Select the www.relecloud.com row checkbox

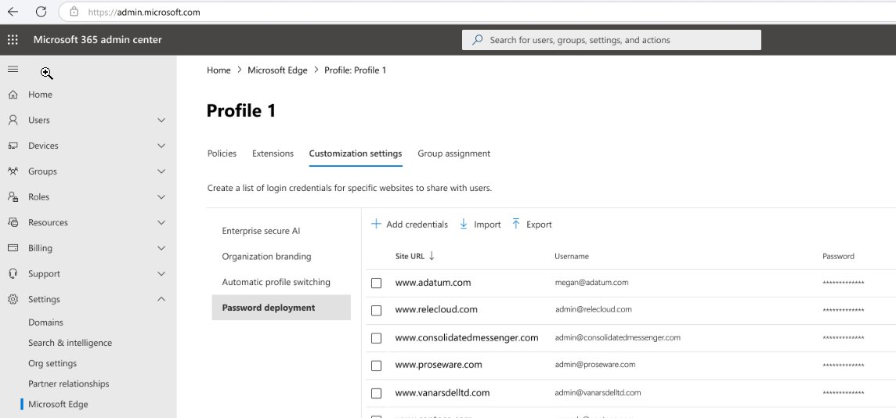pyautogui.click(x=376, y=310)
